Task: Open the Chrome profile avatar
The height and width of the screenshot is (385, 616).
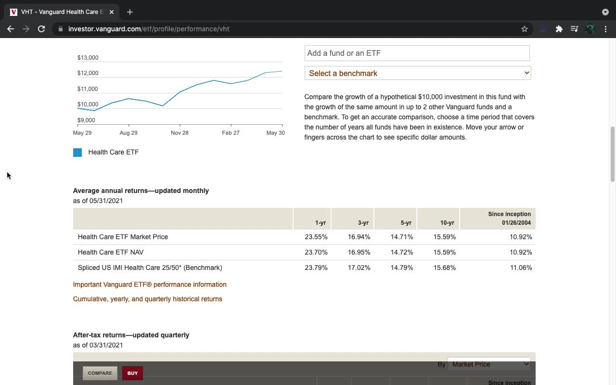Action: pyautogui.click(x=590, y=29)
